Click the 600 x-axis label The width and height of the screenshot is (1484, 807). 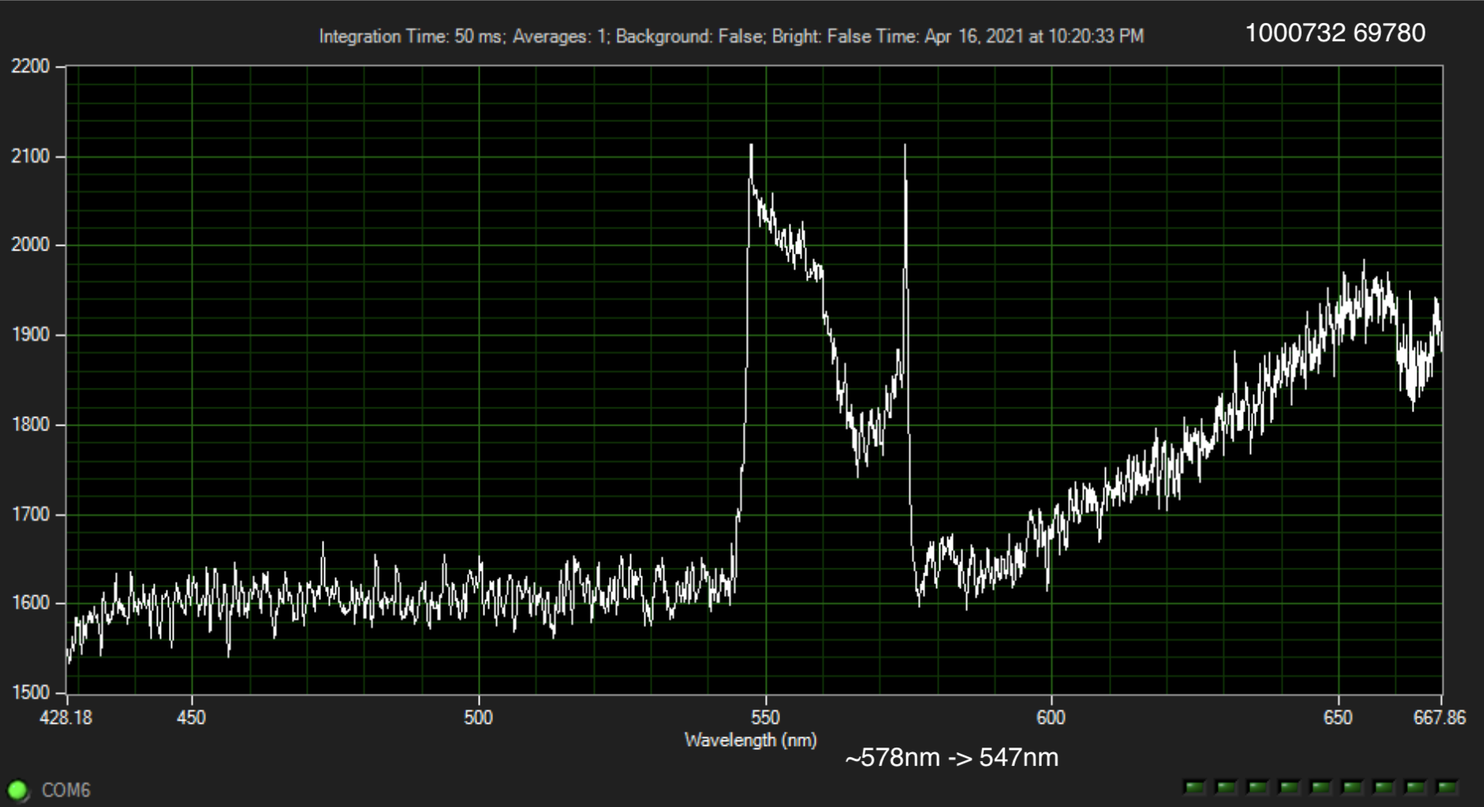pyautogui.click(x=1051, y=717)
